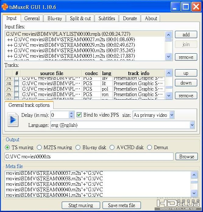Click the Meta file scrollbar thumb
This screenshot has width=203, height=212.
[x=194, y=182]
